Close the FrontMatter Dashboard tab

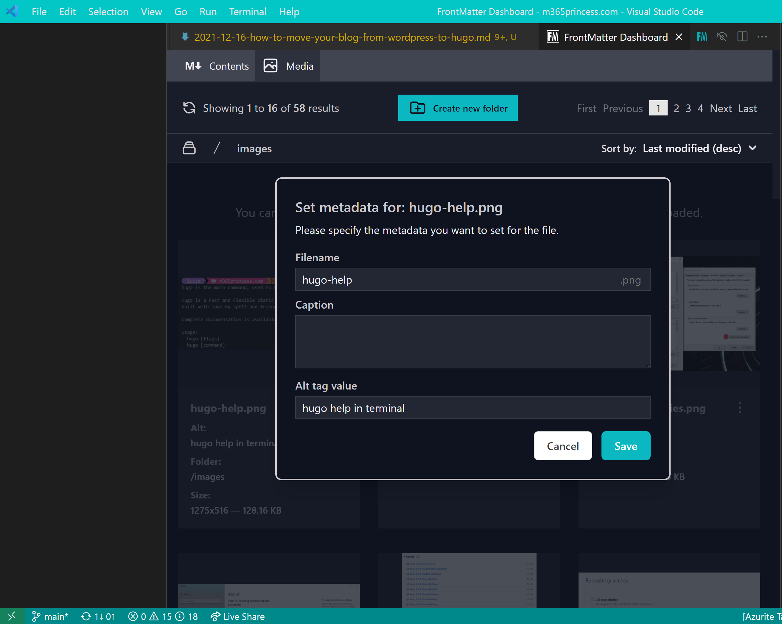[x=679, y=37]
